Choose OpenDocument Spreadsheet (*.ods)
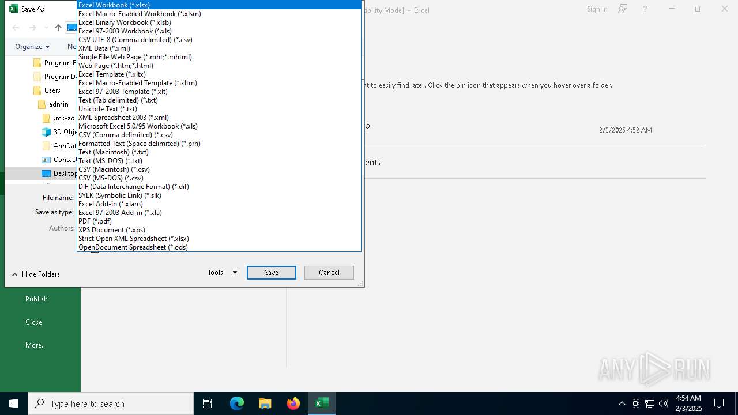This screenshot has width=738, height=415. [219, 247]
